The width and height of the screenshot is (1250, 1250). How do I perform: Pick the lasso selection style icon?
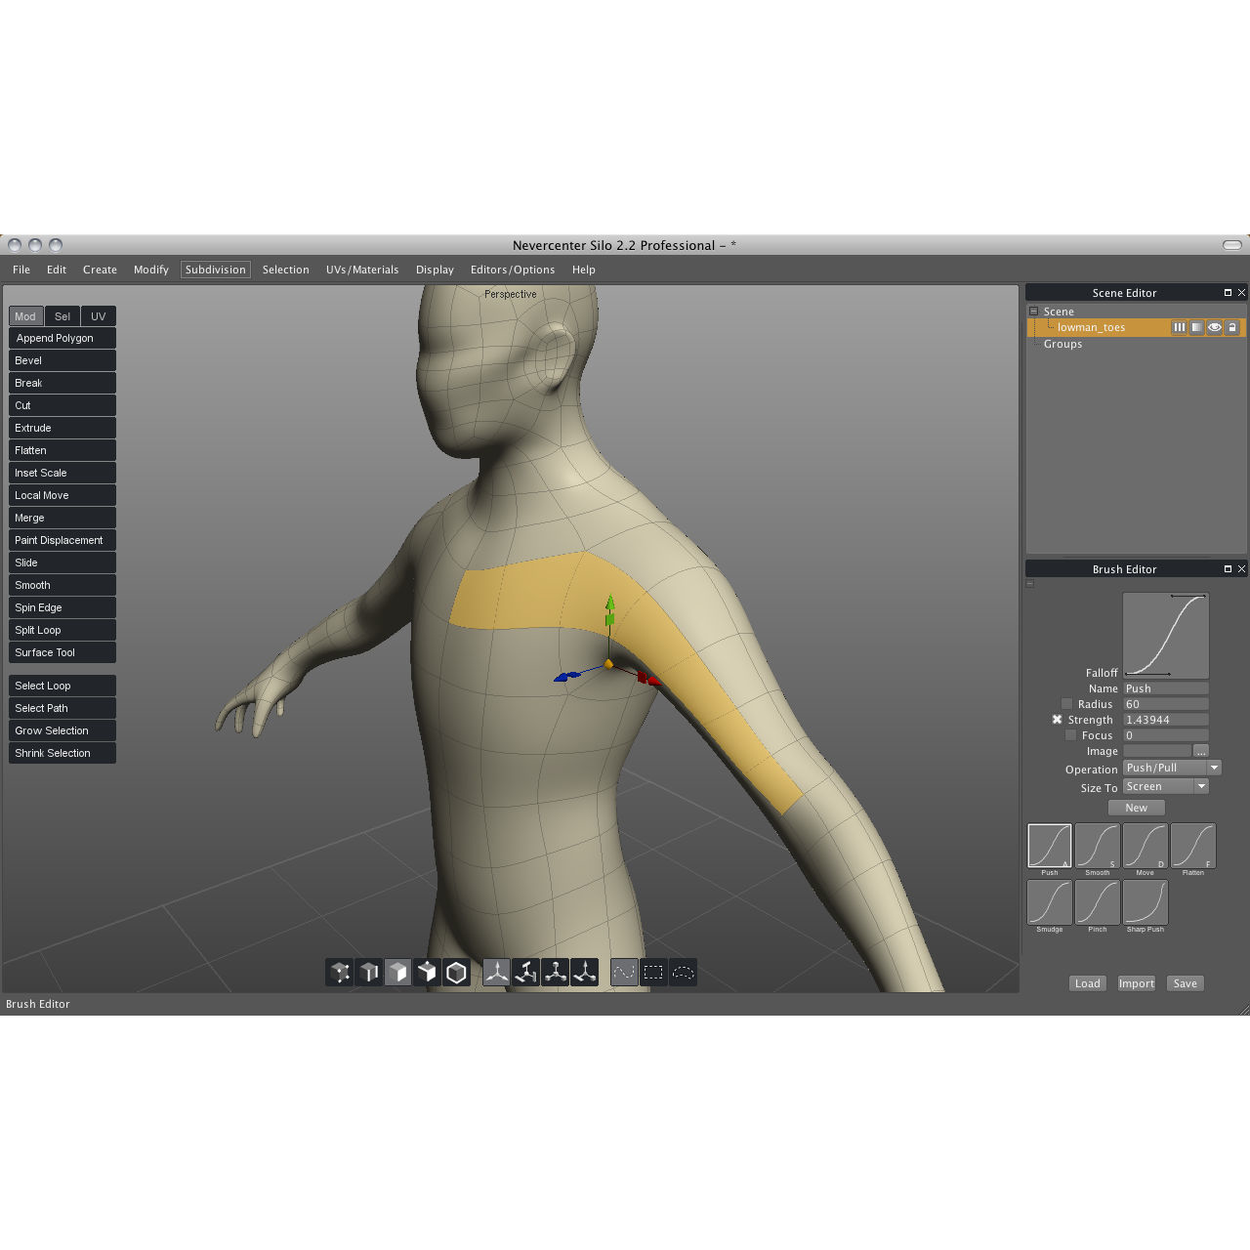[684, 973]
